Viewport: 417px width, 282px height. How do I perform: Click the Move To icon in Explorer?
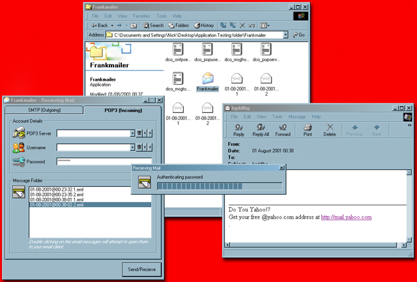pos(223,25)
